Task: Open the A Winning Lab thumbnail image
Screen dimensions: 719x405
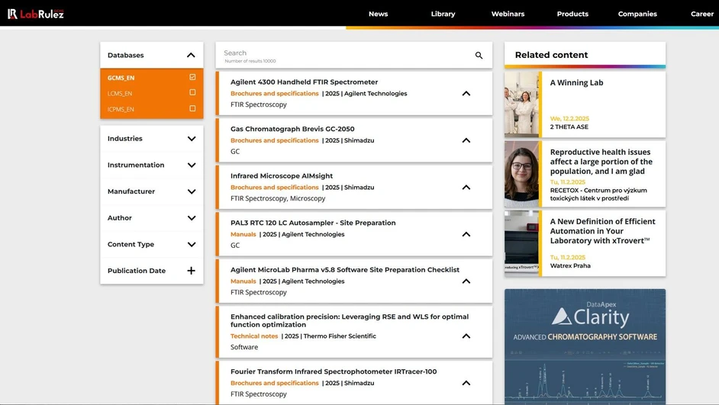Action: click(521, 104)
